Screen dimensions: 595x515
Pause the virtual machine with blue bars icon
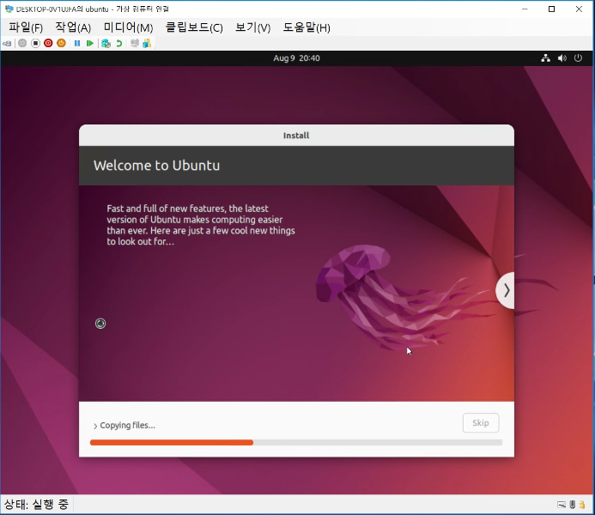[x=77, y=43]
